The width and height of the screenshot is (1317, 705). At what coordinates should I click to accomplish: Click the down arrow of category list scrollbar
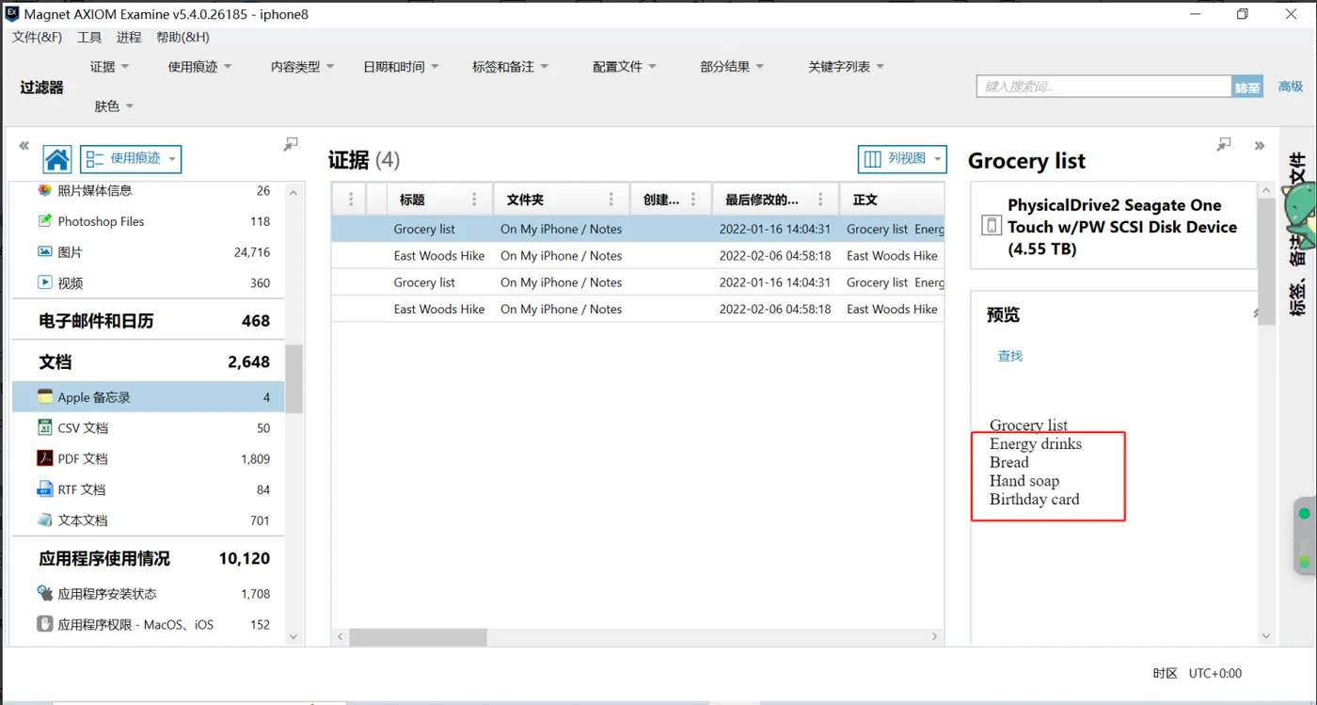click(294, 637)
